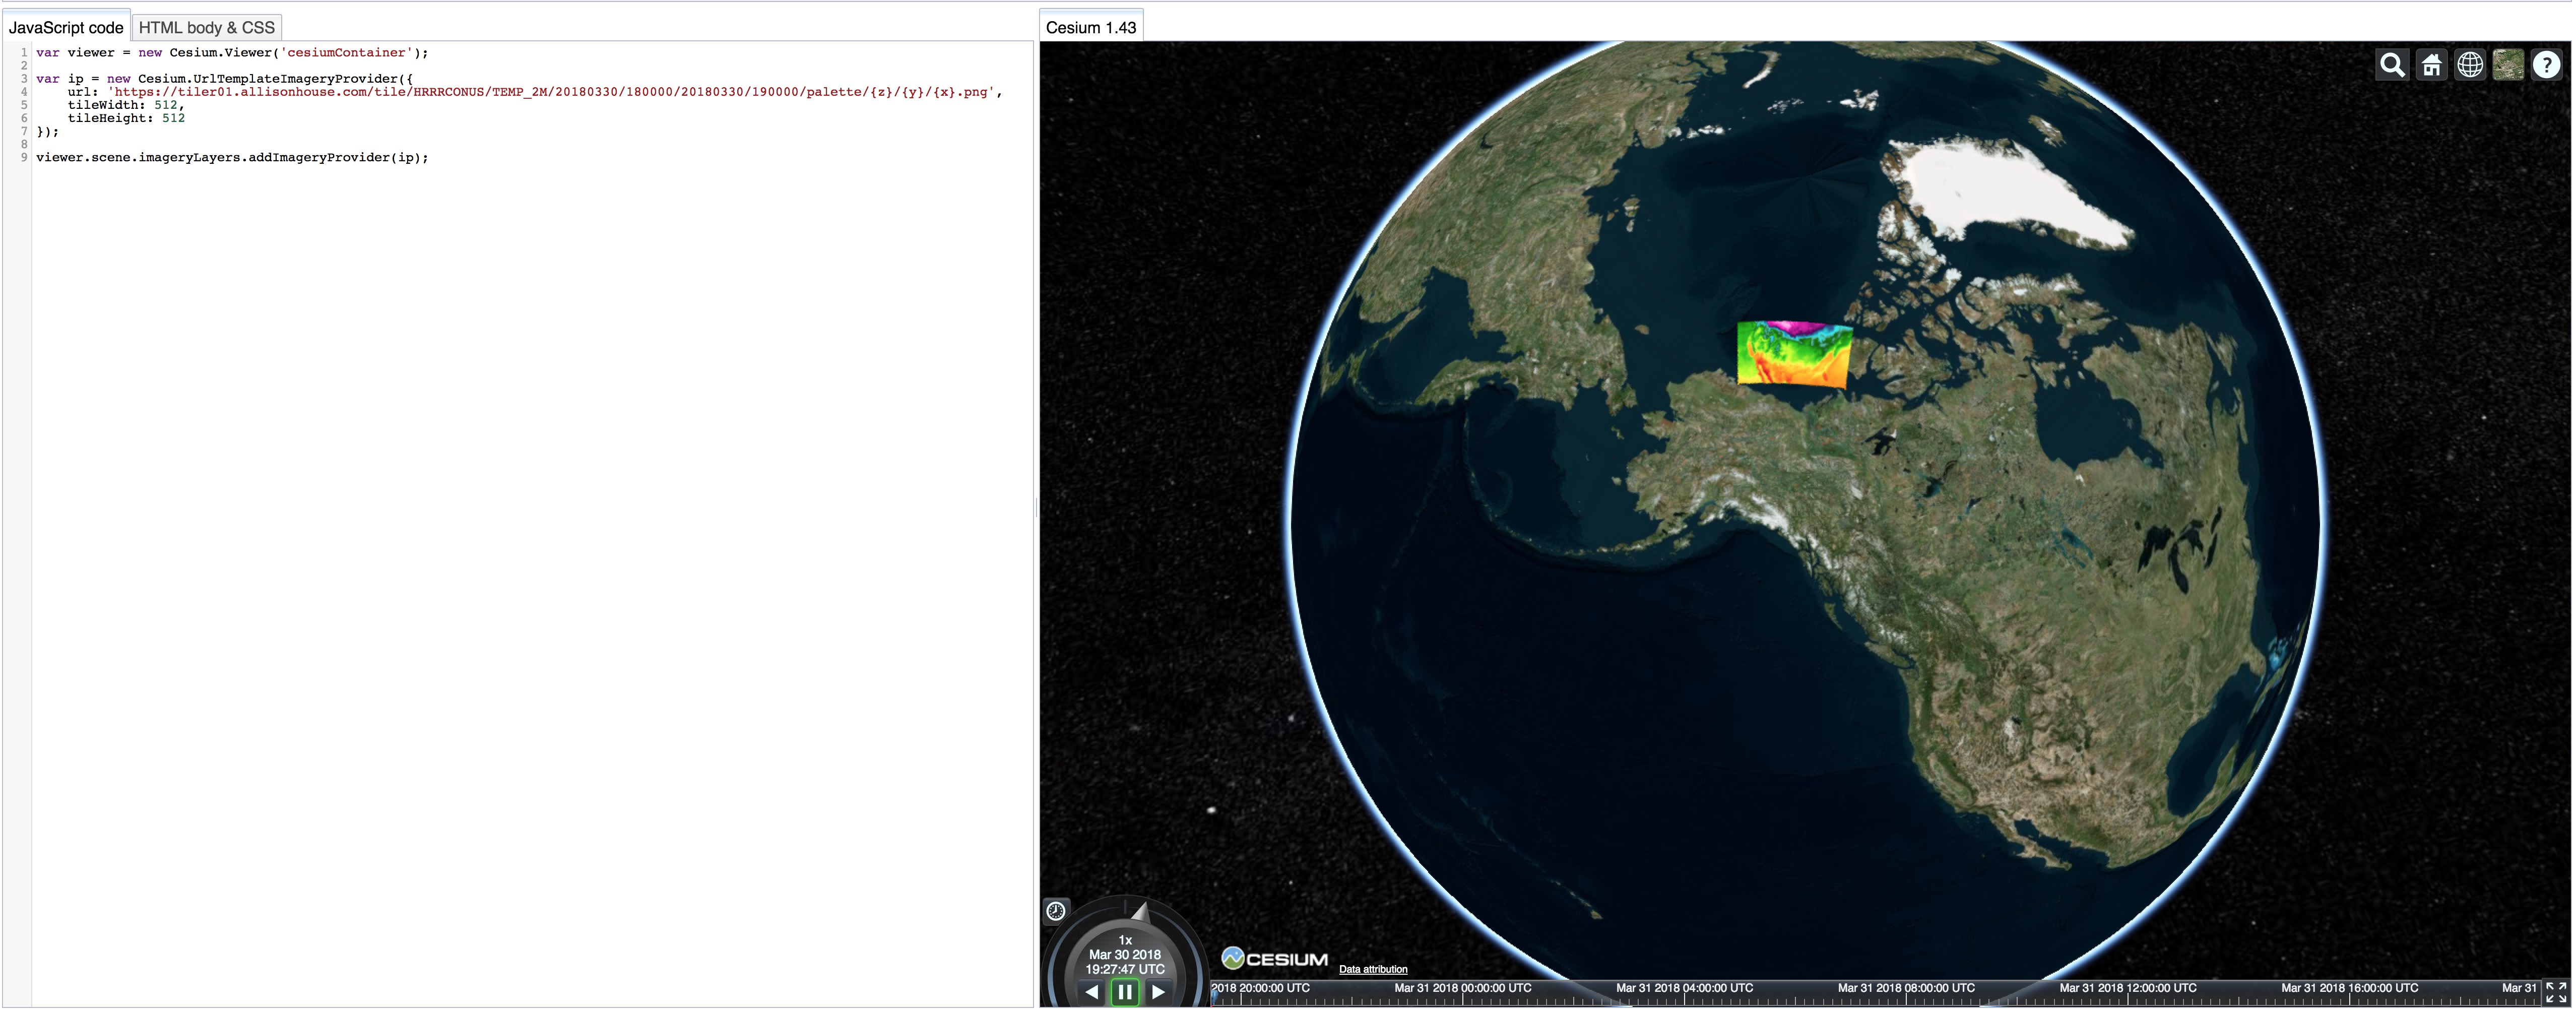Click the Cesium logo credit
2576x1010 pixels.
[1274, 959]
